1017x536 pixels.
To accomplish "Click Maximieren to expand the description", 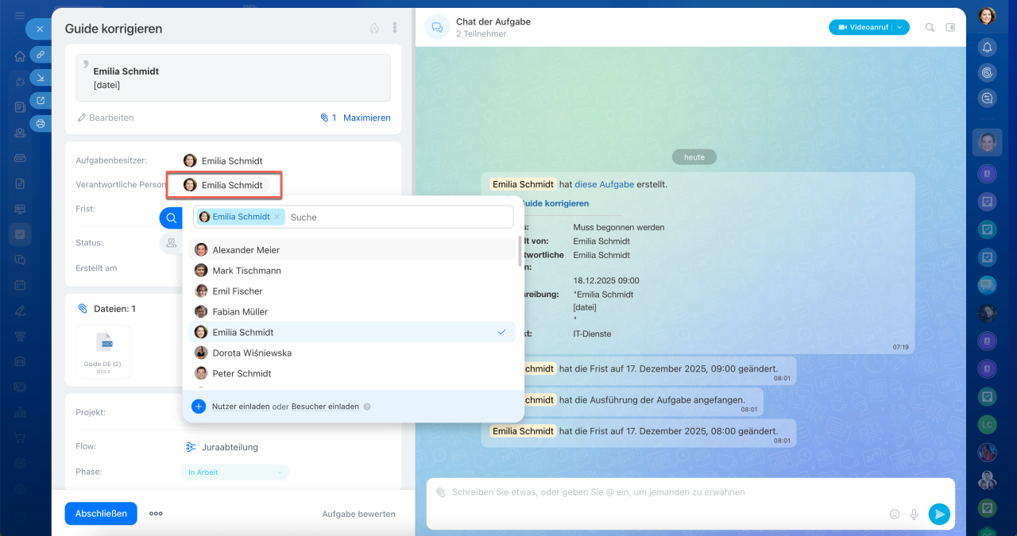I will 366,118.
